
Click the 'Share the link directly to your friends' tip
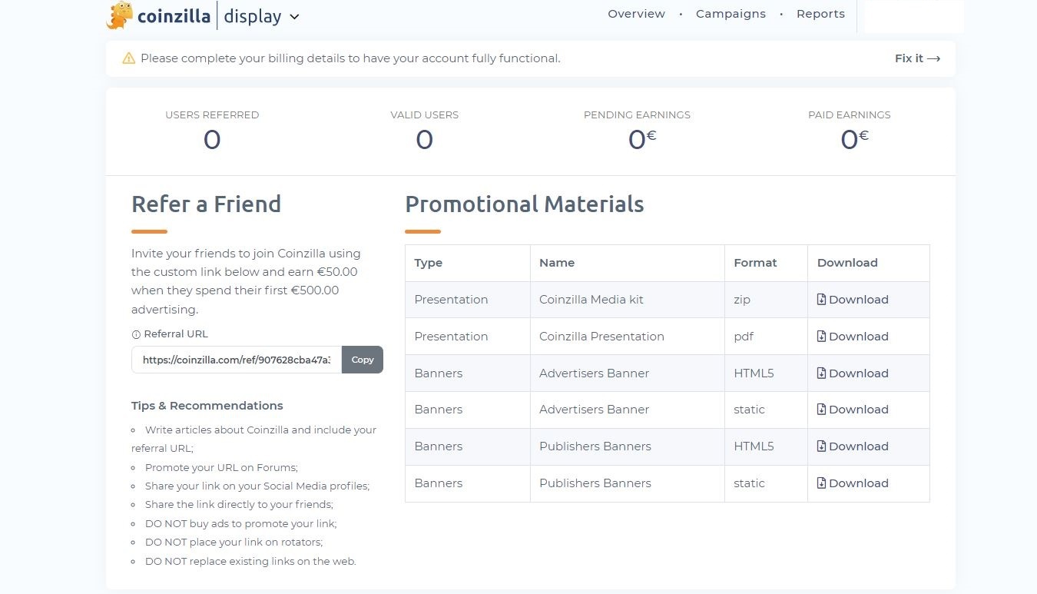pyautogui.click(x=239, y=505)
